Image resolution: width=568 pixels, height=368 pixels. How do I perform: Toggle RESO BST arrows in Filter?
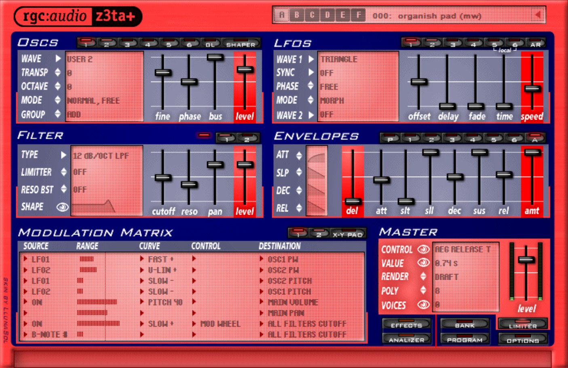64,189
